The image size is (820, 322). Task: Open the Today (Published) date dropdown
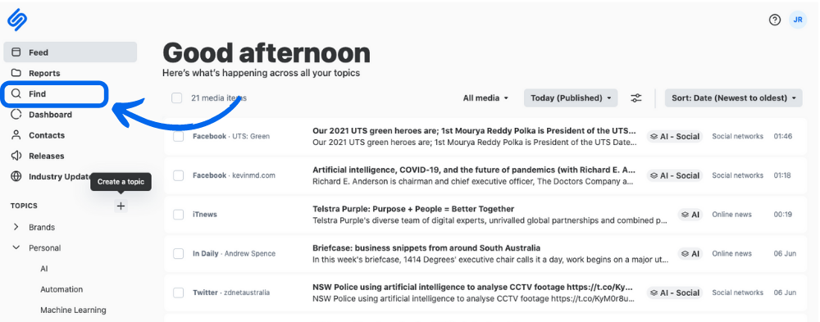[x=571, y=98]
